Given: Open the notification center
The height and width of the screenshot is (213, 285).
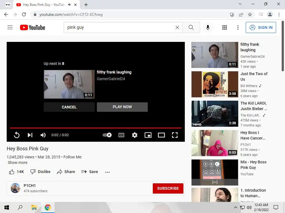Looking at the screenshot, I should (x=276, y=207).
